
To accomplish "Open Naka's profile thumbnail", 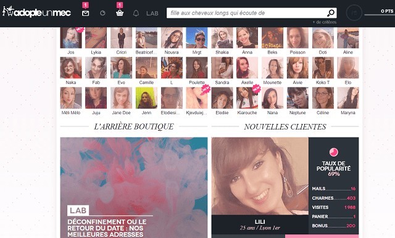I will [71, 68].
